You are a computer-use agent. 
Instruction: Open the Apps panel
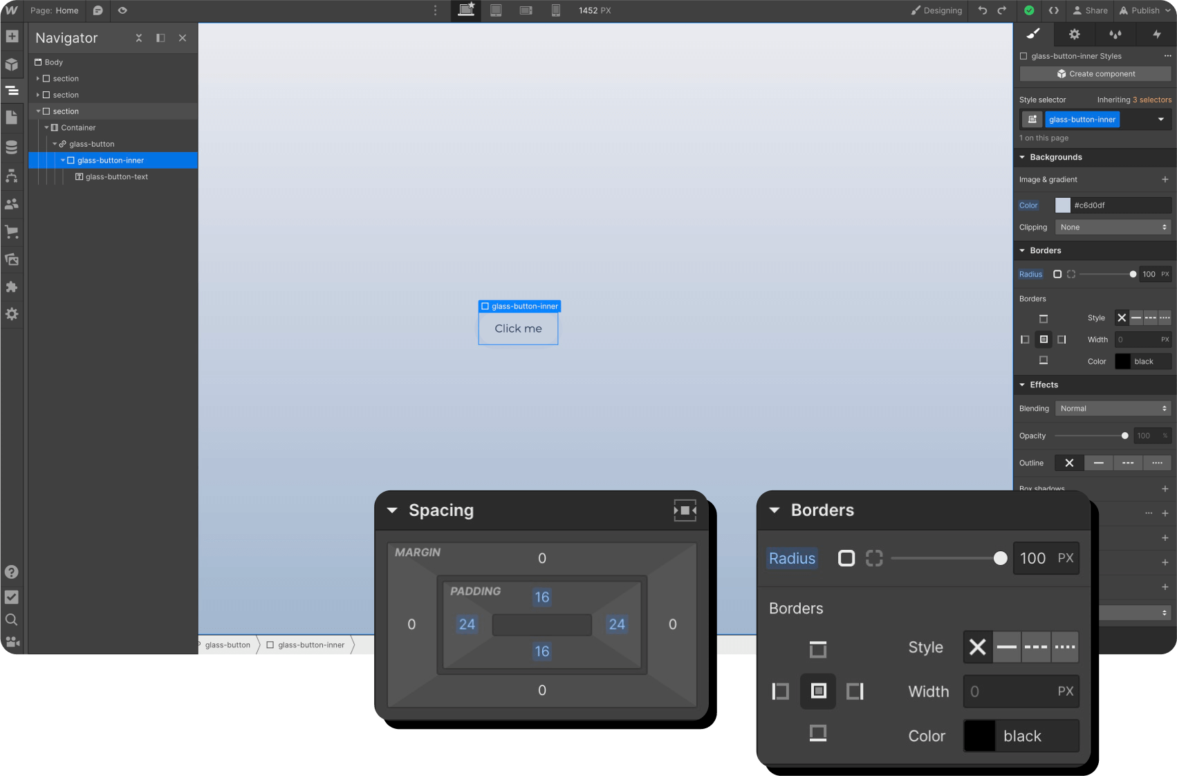[12, 287]
